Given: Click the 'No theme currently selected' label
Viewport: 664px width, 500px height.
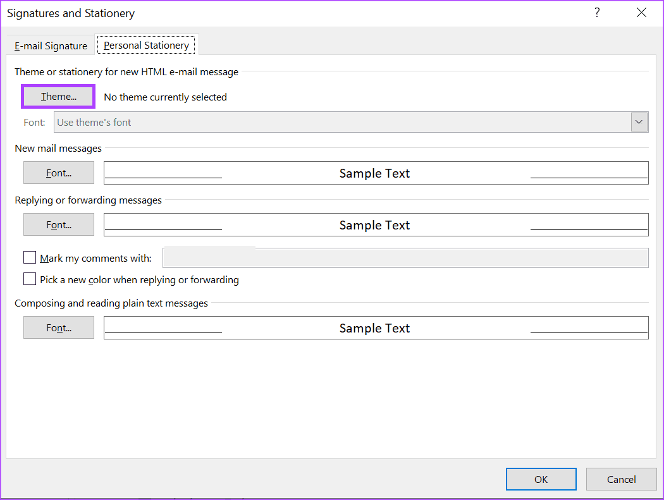Looking at the screenshot, I should coord(165,97).
